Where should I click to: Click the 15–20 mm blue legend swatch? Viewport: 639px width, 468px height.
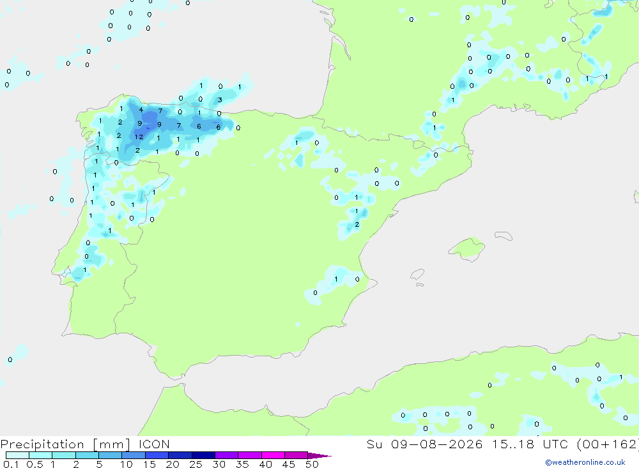[x=157, y=455]
